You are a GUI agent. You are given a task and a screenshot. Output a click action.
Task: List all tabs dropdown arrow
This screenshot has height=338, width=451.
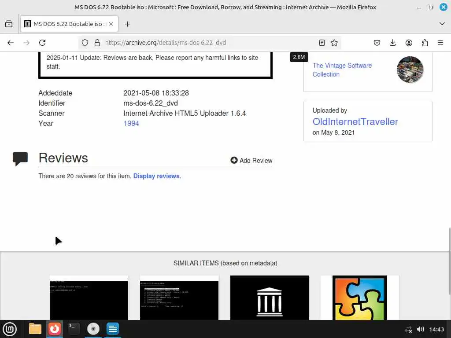[442, 24]
